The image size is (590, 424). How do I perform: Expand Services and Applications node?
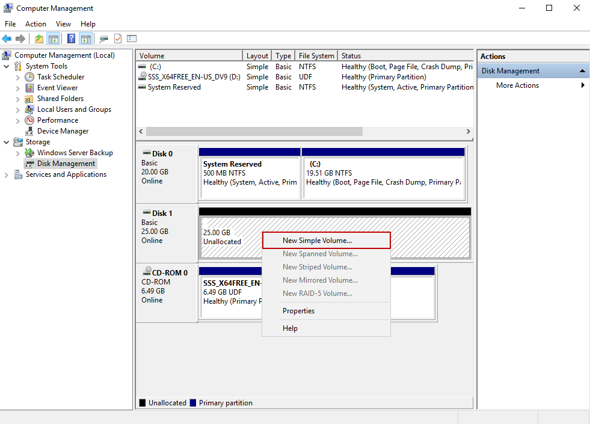click(x=7, y=174)
